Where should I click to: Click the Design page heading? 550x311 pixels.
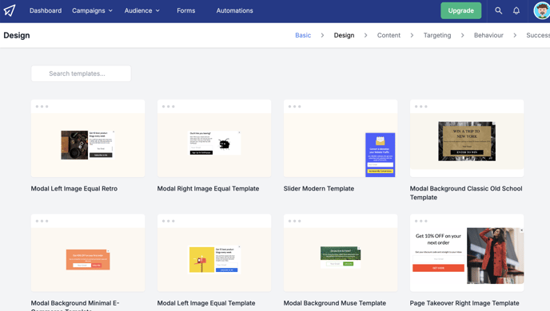click(17, 35)
